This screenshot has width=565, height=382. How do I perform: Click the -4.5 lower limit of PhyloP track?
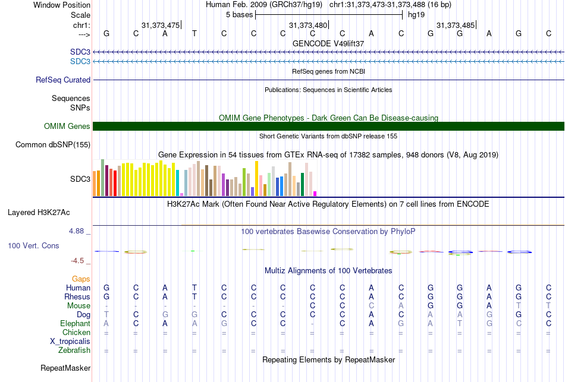77,261
